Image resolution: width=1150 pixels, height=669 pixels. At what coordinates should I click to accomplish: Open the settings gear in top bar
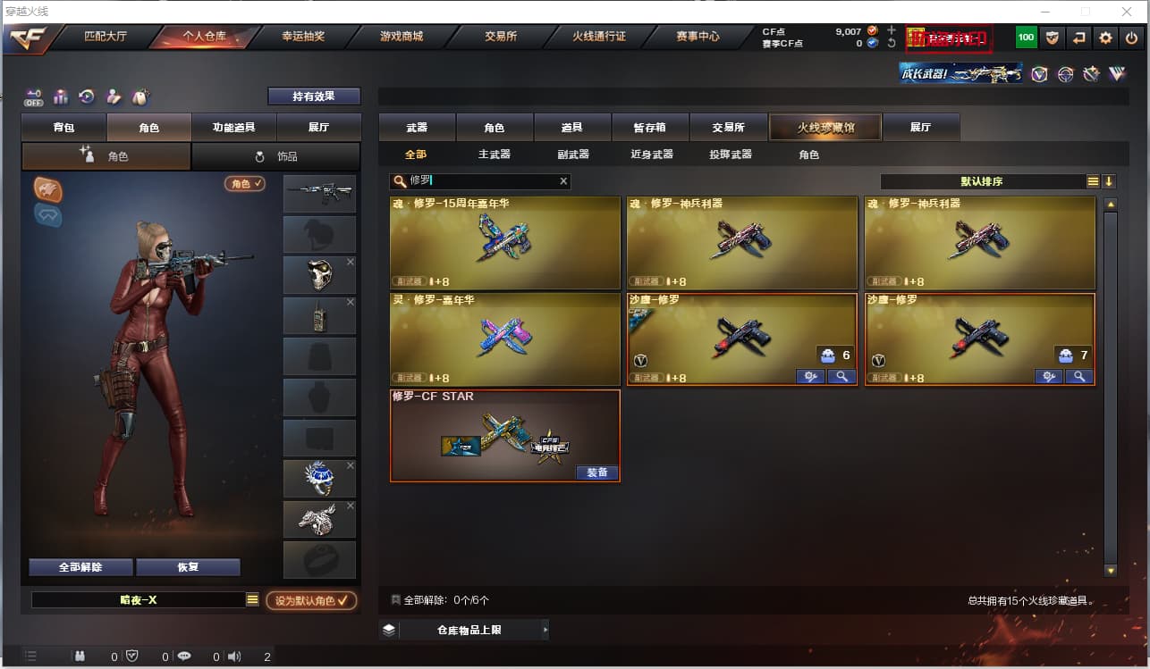(x=1105, y=38)
